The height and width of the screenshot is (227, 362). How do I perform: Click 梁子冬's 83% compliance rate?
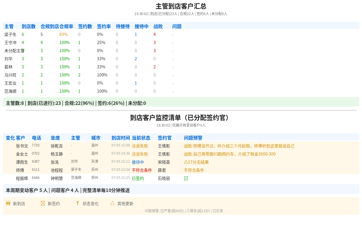point(63,34)
